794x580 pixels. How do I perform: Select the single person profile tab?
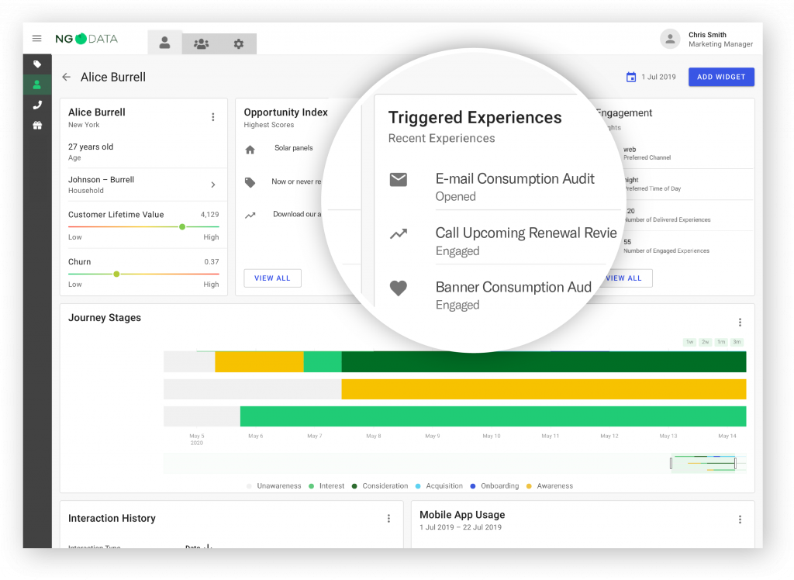click(164, 43)
